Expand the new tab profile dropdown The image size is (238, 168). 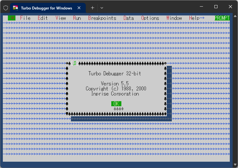tap(102, 8)
